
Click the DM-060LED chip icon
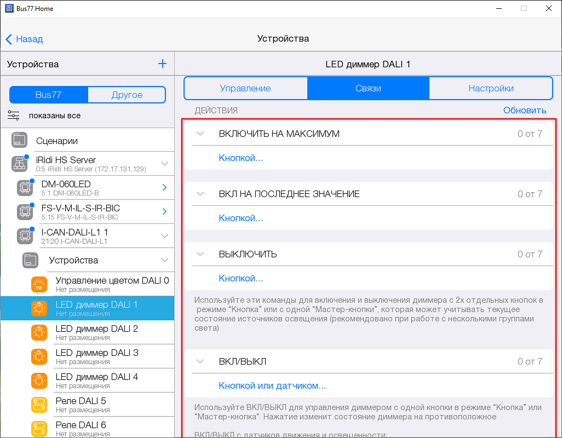tap(25, 188)
